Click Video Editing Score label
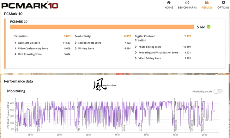The width and height of the screenshot is (230, 138). point(150,58)
